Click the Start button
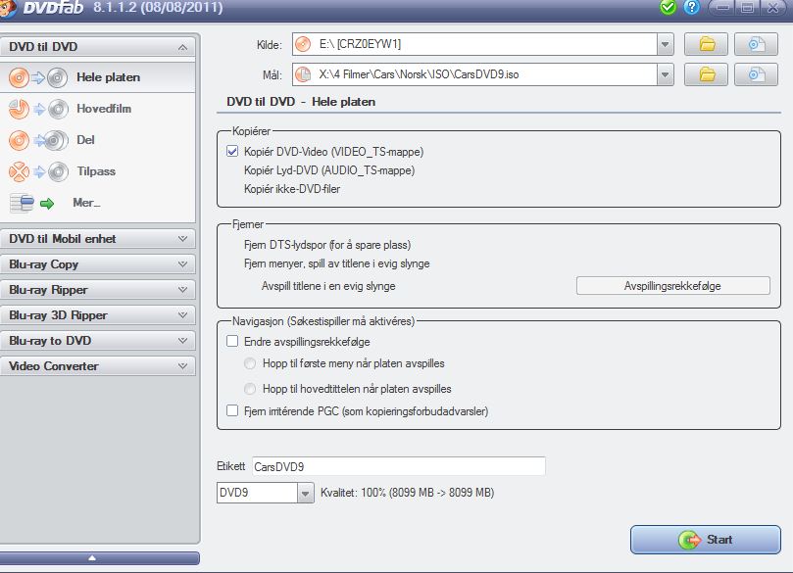Image resolution: width=793 pixels, height=573 pixels. (706, 540)
